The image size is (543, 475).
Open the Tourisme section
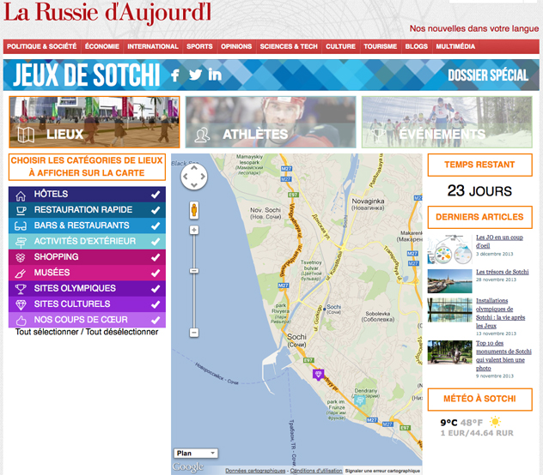pyautogui.click(x=381, y=46)
